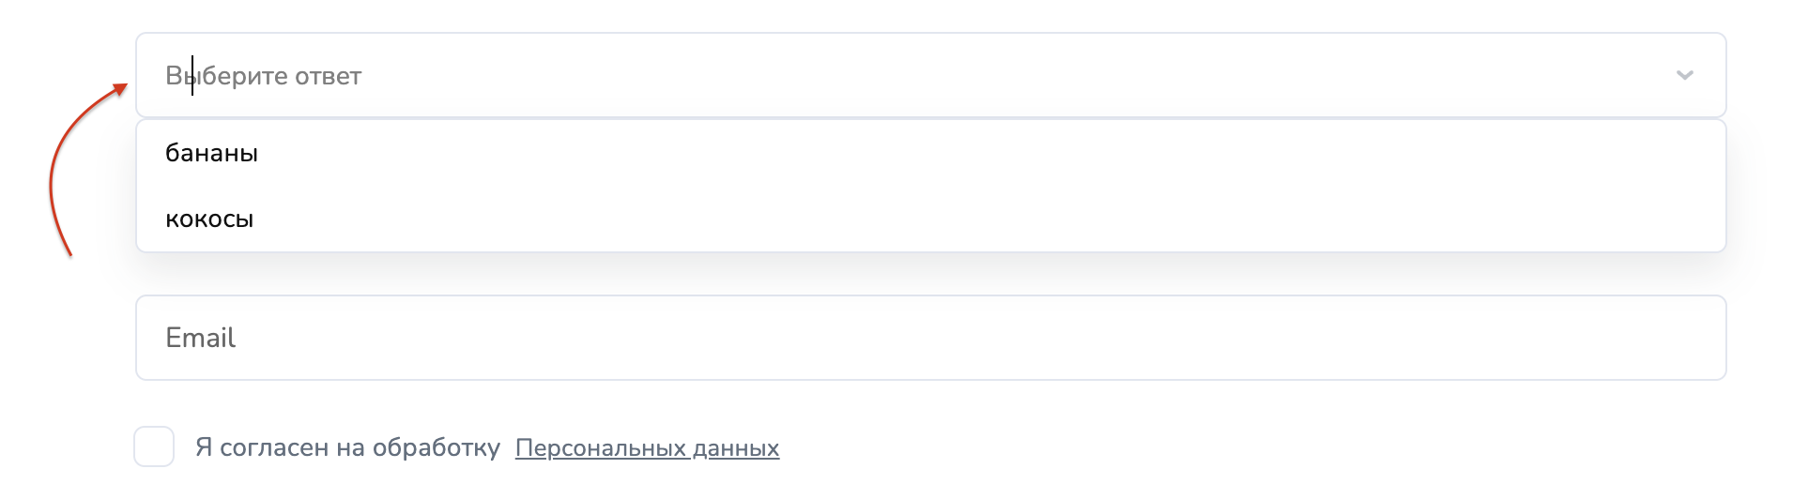Pick the coconuts answer option
The width and height of the screenshot is (1793, 484).
pos(209,219)
